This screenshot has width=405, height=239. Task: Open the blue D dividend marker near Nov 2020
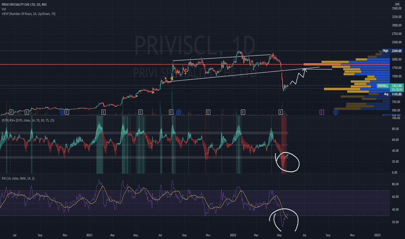[62, 112]
